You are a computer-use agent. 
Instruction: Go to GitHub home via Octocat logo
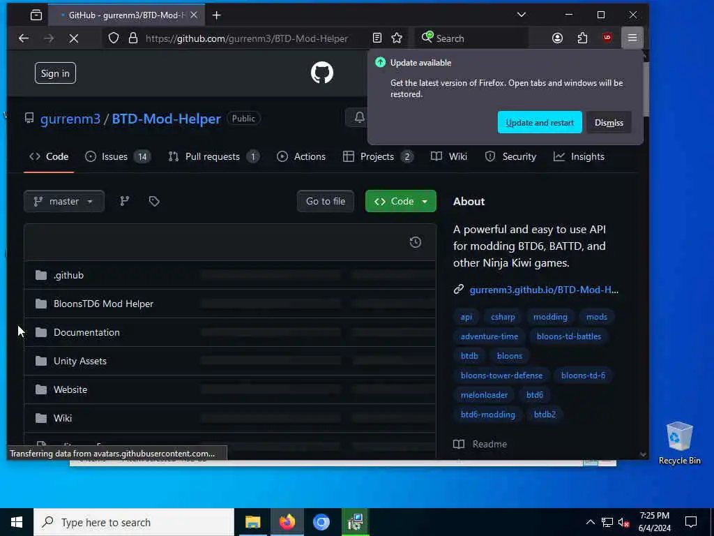[x=322, y=73]
